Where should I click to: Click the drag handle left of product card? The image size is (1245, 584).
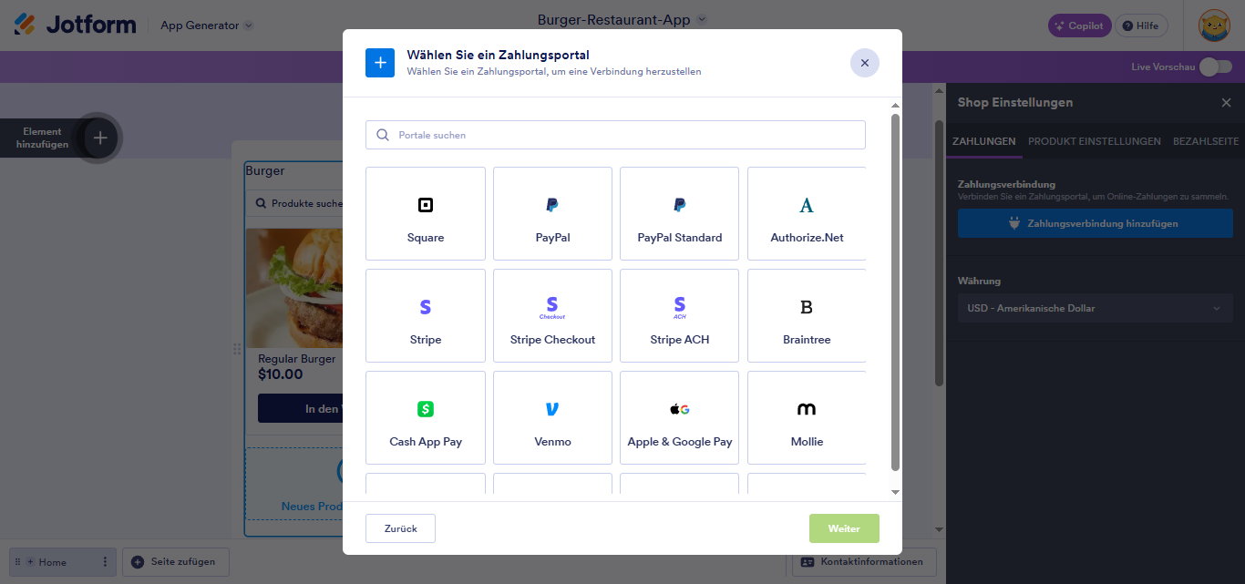237,349
